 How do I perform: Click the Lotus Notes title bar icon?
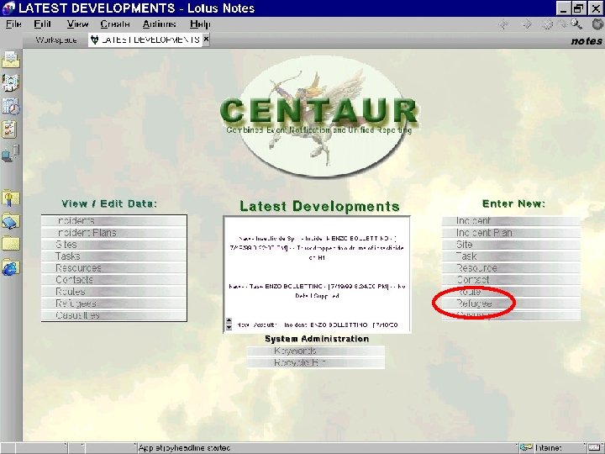click(8, 8)
